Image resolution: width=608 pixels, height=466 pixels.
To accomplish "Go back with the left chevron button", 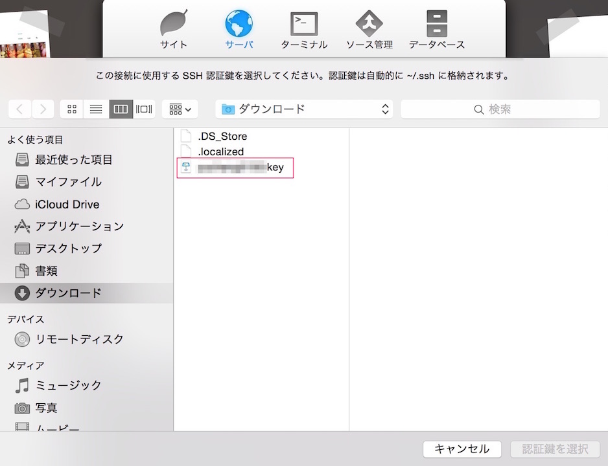I will coord(20,109).
